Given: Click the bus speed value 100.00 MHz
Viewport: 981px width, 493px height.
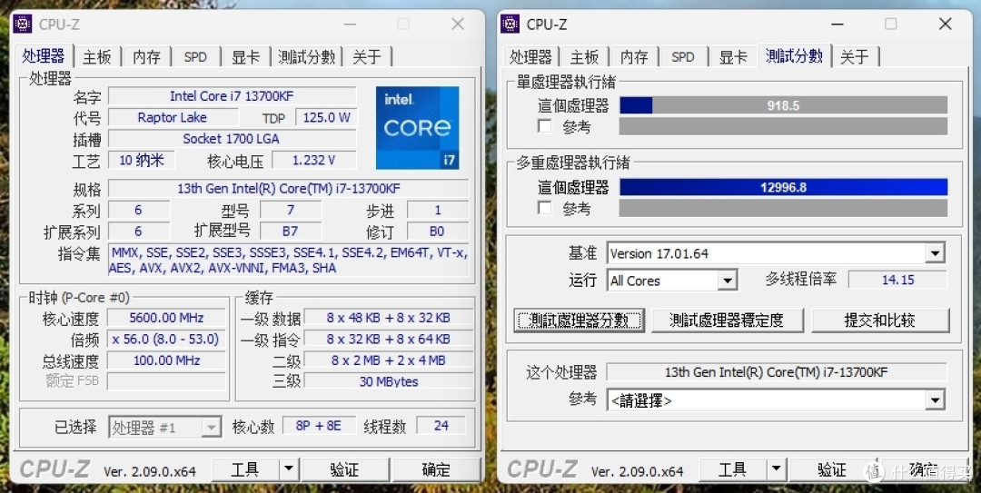Looking at the screenshot, I should point(166,360).
